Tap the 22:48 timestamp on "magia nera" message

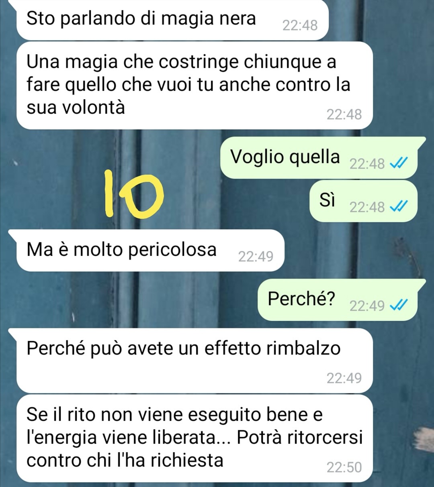(300, 25)
